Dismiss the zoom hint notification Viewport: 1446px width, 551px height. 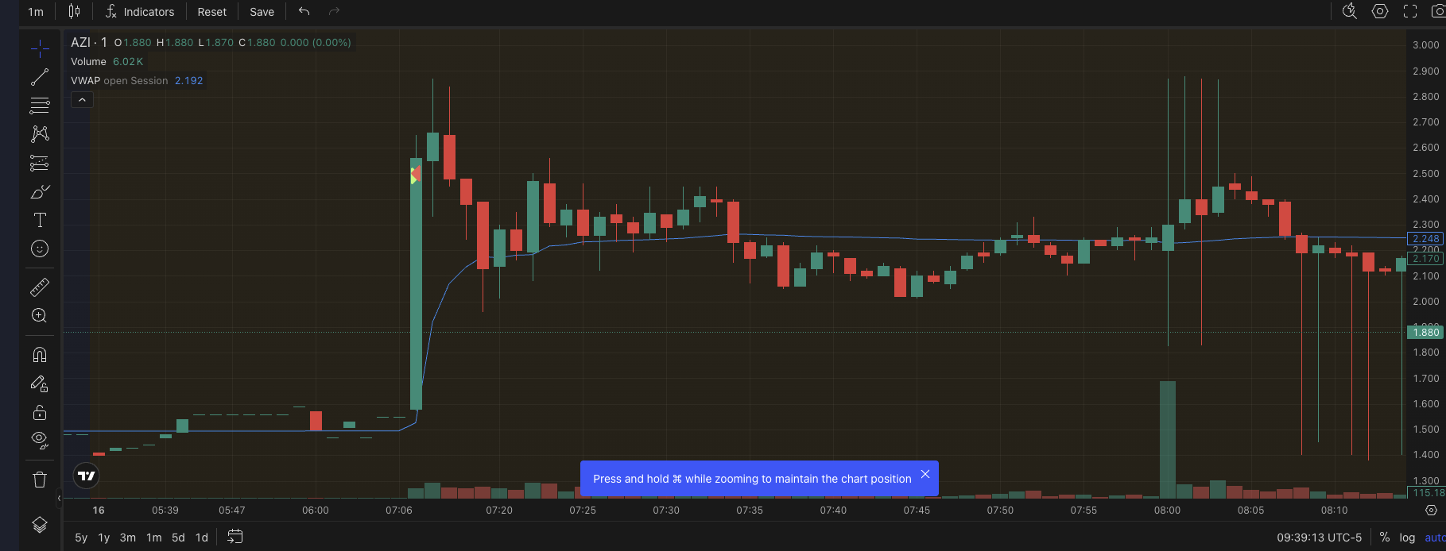click(x=925, y=474)
